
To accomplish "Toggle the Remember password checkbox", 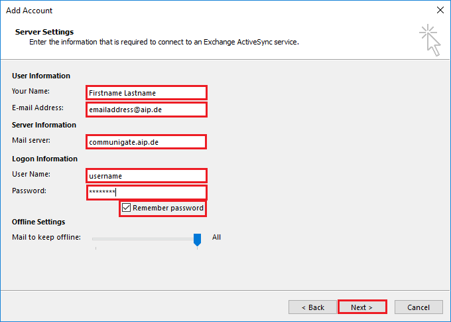I will tap(127, 208).
